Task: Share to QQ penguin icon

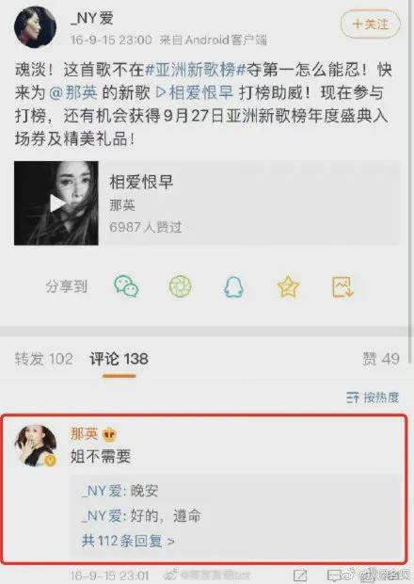Action: (233, 287)
